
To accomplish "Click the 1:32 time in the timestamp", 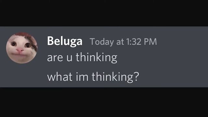I will [x=134, y=42].
